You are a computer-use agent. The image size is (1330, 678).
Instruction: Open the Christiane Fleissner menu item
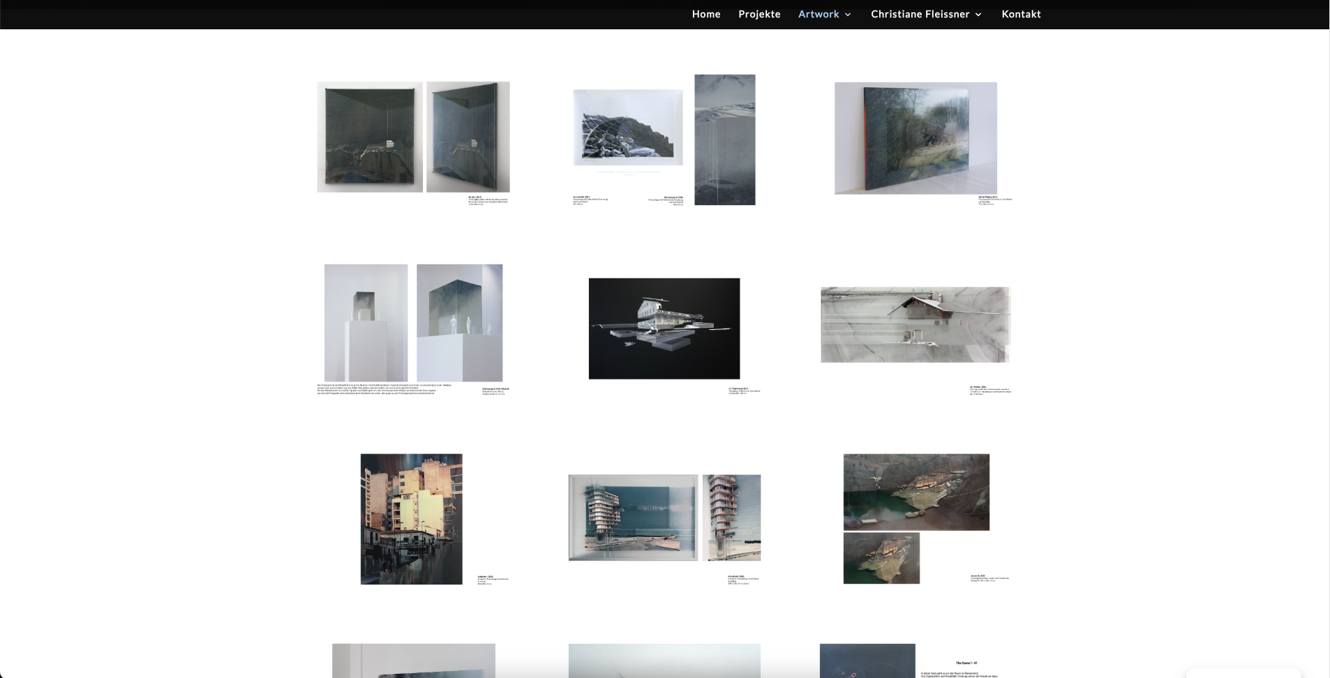[x=920, y=14]
